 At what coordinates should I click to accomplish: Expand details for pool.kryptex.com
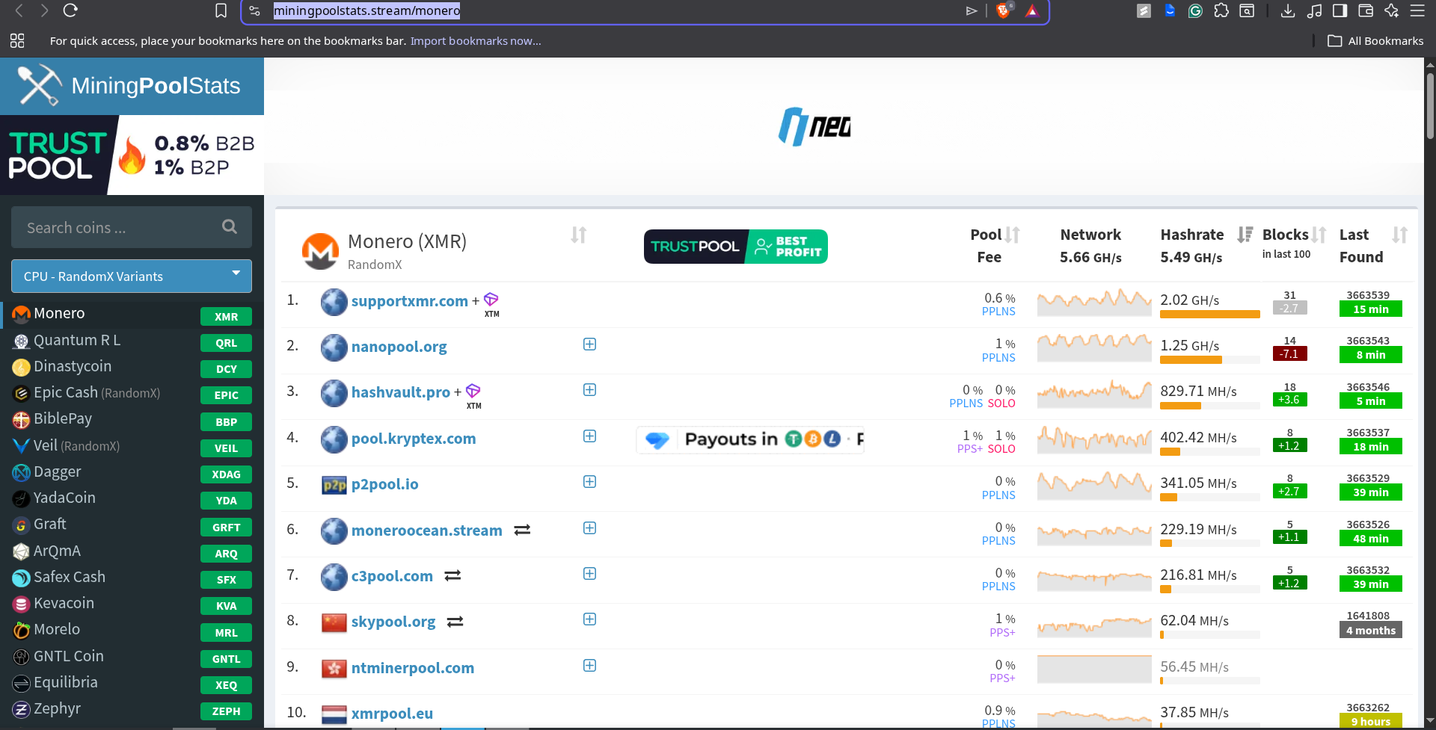589,436
